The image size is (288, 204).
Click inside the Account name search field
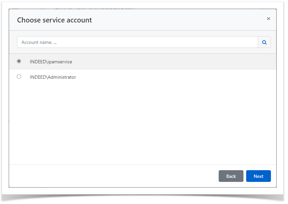pos(134,42)
